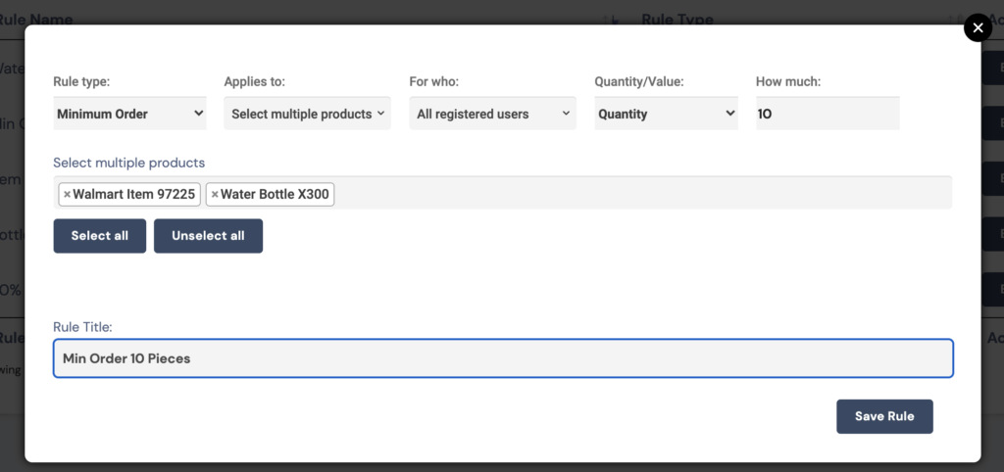Image resolution: width=1004 pixels, height=472 pixels.
Task: Open the Applies to dropdown
Action: coord(307,114)
